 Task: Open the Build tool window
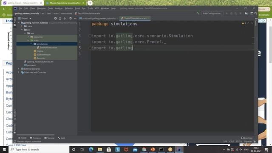pos(61,138)
